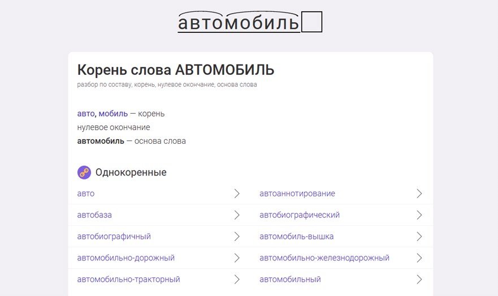Click the chevron arrow next to автобаза
The height and width of the screenshot is (296, 498).
point(237,215)
